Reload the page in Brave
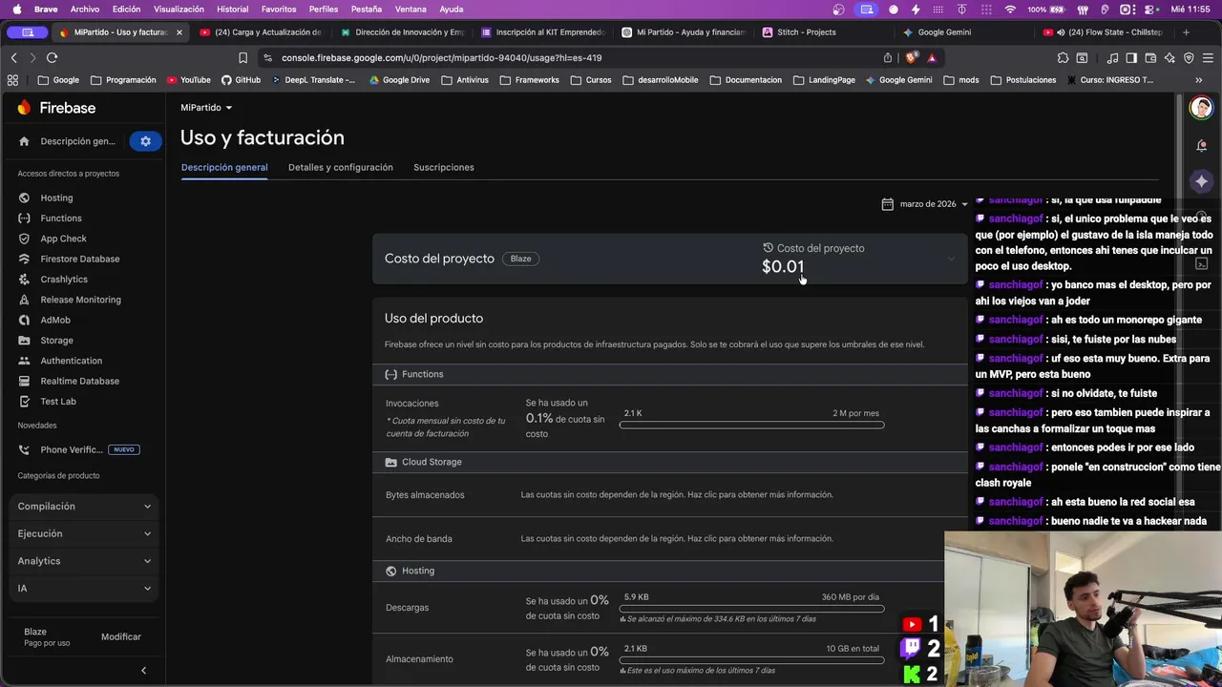 tap(52, 57)
